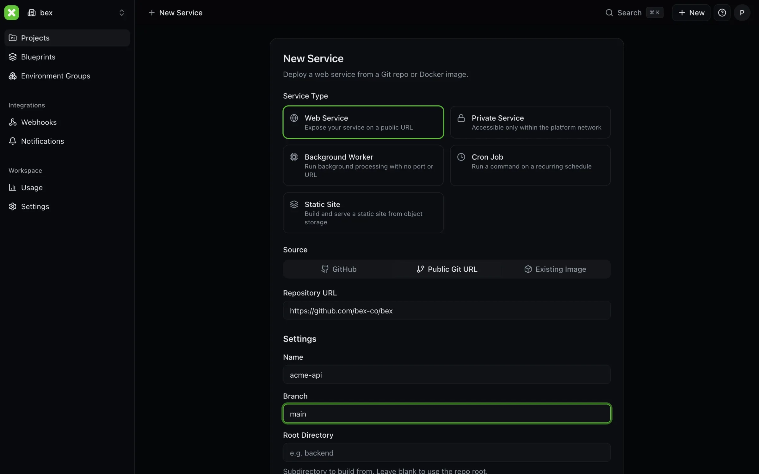
Task: Open Notifications in the sidebar
Action: click(67, 141)
